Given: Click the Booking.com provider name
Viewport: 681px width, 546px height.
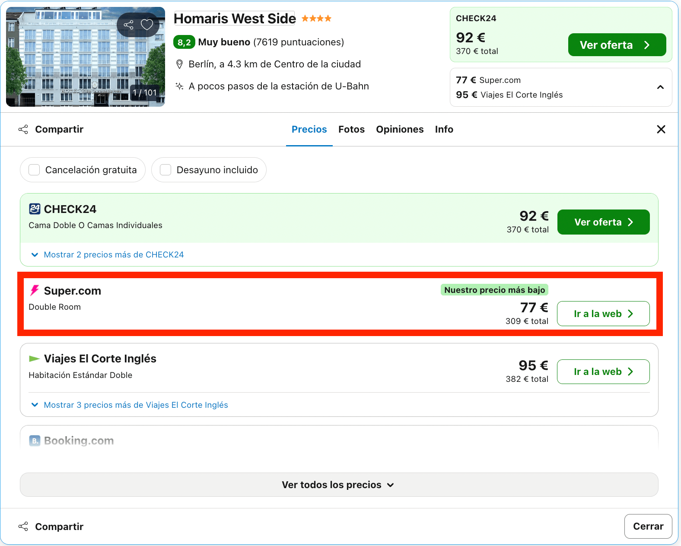Looking at the screenshot, I should [x=79, y=441].
